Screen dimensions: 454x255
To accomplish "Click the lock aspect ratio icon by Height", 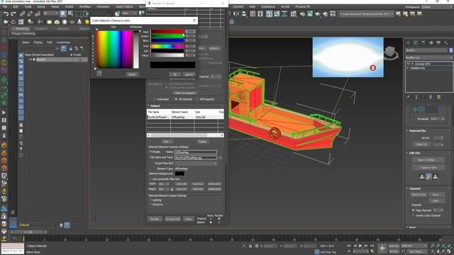I will [172, 189].
